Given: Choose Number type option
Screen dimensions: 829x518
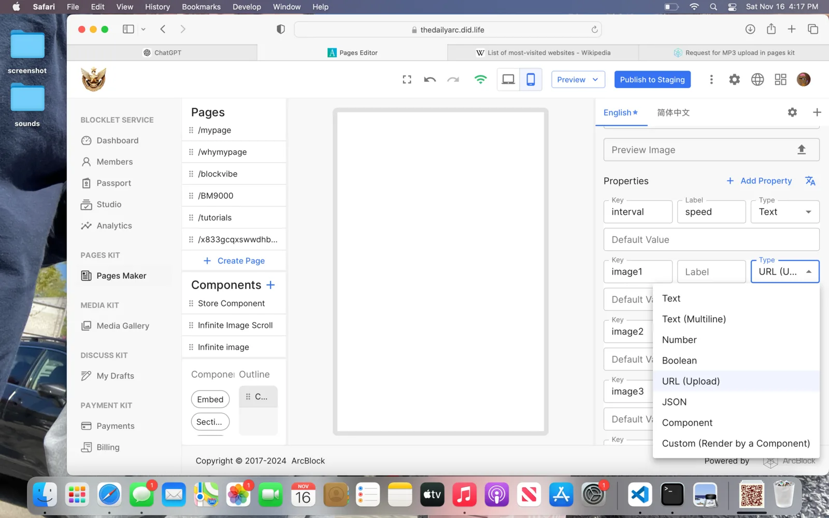Looking at the screenshot, I should (736, 340).
